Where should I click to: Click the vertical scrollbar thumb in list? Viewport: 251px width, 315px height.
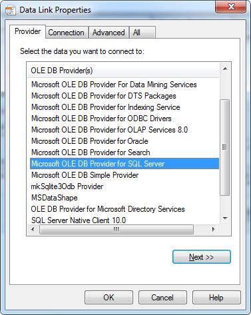click(x=225, y=147)
